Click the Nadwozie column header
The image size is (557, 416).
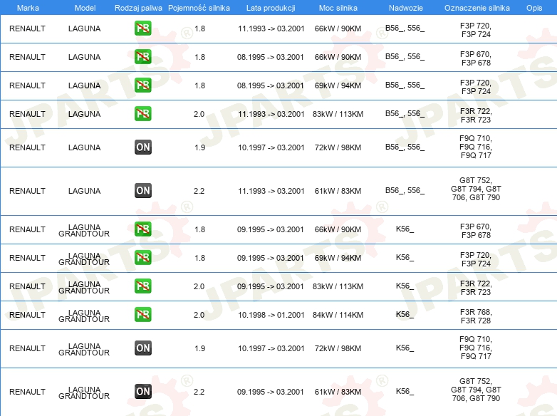[406, 8]
